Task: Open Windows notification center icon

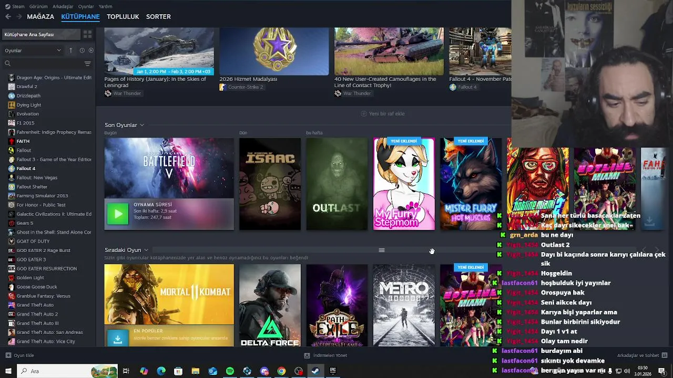Action: [x=661, y=371]
